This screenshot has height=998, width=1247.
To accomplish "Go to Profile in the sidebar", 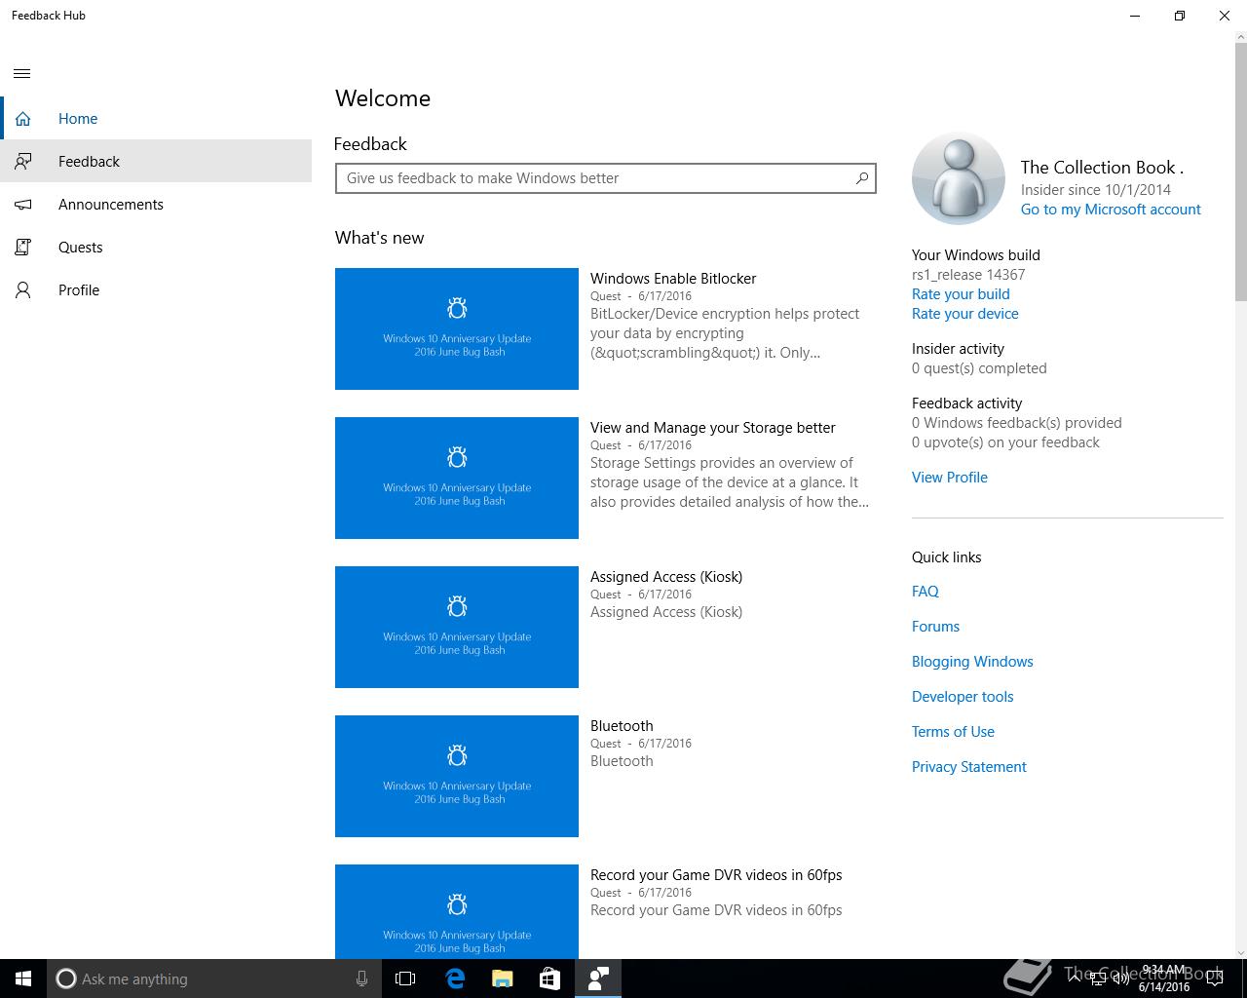I will pos(156,290).
